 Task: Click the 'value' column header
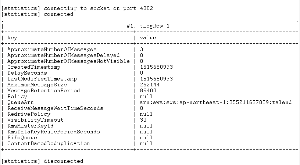coord(148,37)
